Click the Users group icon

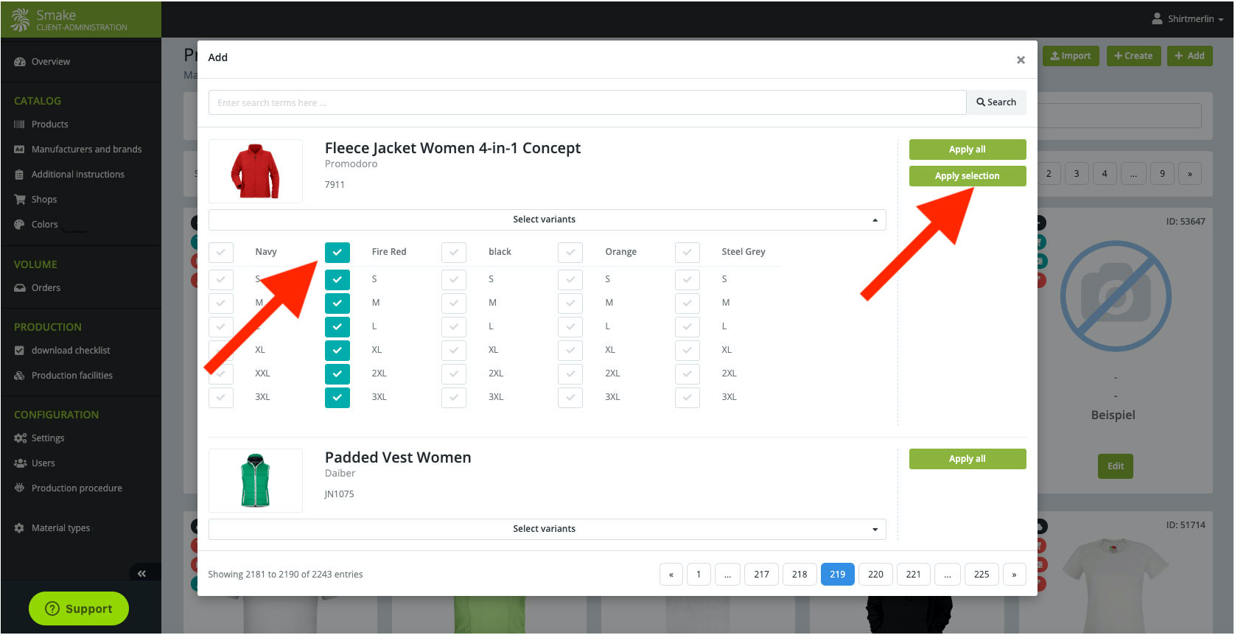(x=20, y=463)
